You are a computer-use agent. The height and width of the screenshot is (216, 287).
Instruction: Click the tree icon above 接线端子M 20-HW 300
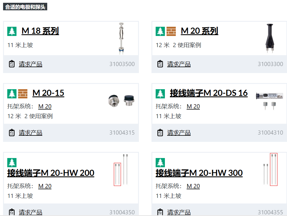[160, 162]
